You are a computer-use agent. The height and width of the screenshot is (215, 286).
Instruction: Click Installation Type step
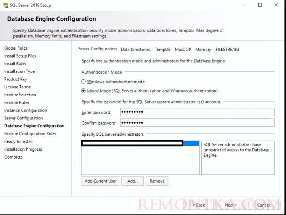click(19, 72)
